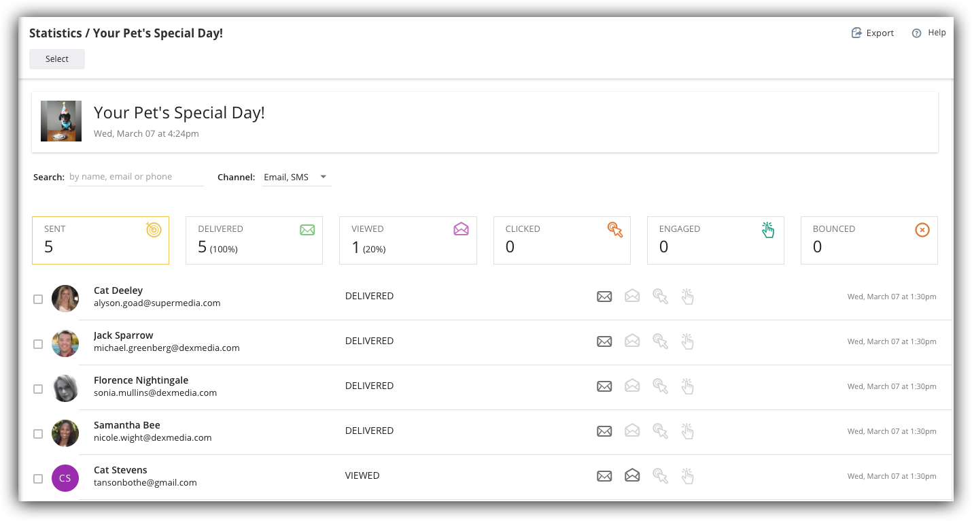Click the name Cat Deeley
The height and width of the screenshot is (521, 972).
click(x=118, y=290)
